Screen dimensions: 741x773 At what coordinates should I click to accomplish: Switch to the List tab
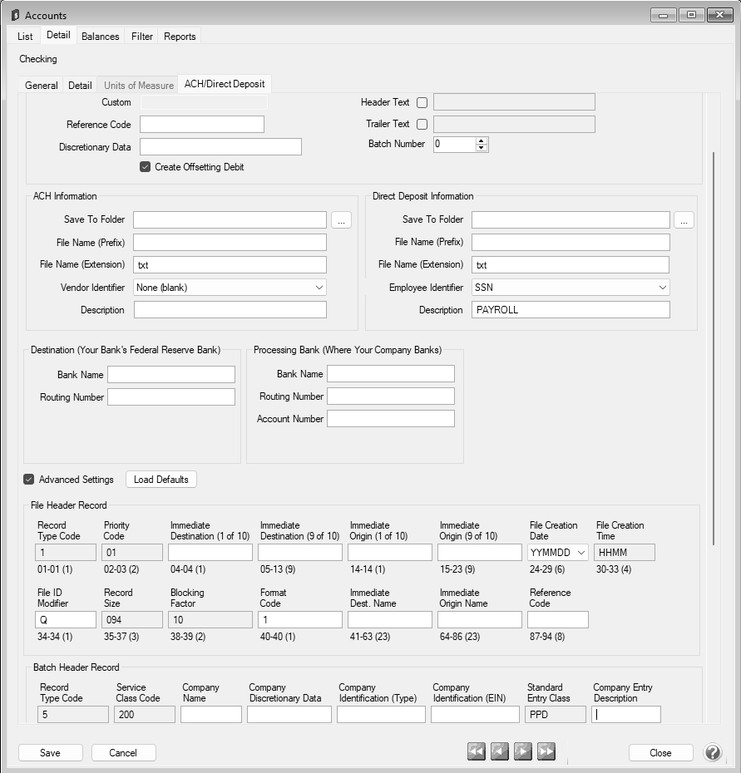click(x=25, y=37)
